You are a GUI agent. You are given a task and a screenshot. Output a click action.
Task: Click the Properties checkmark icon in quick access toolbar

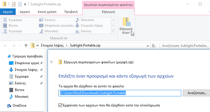coord(14,4)
